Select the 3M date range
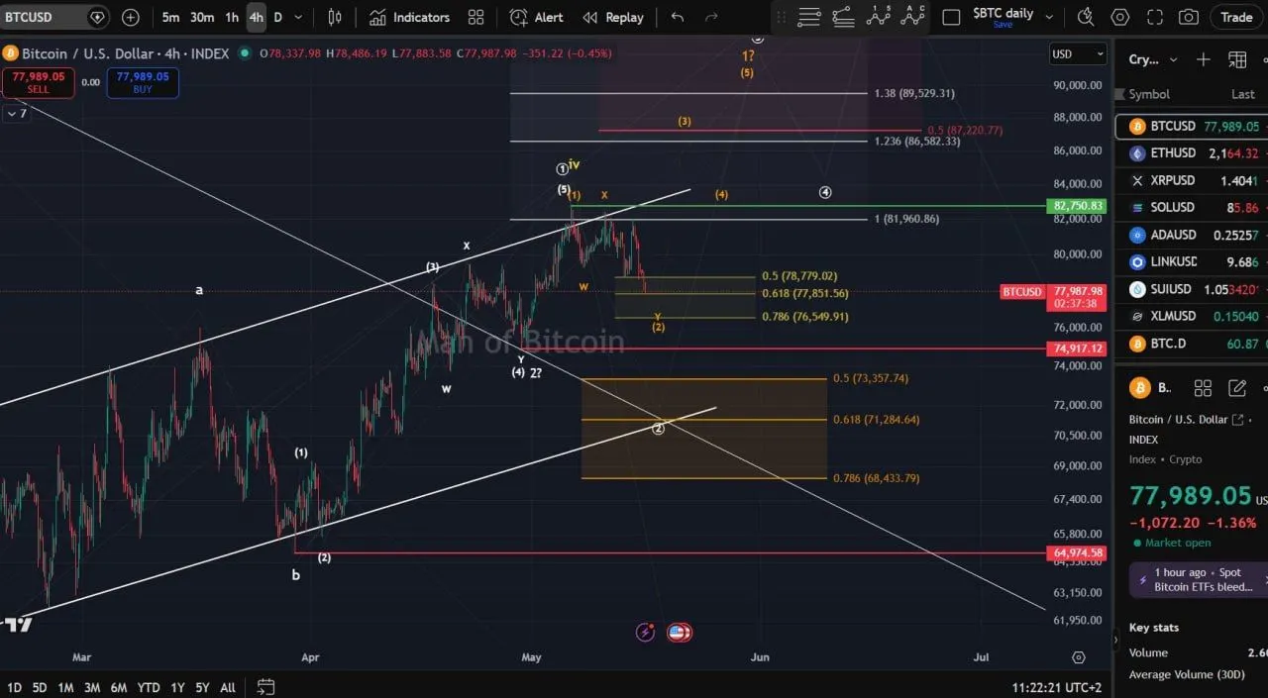1268x698 pixels. 92,687
